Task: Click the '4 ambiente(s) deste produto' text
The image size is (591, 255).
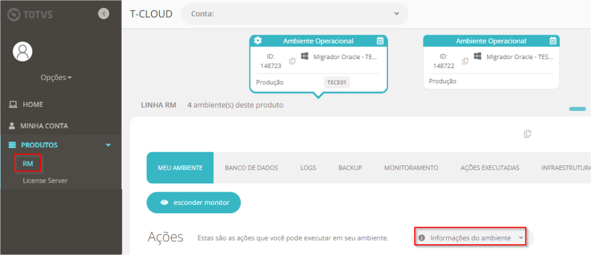Action: click(235, 105)
